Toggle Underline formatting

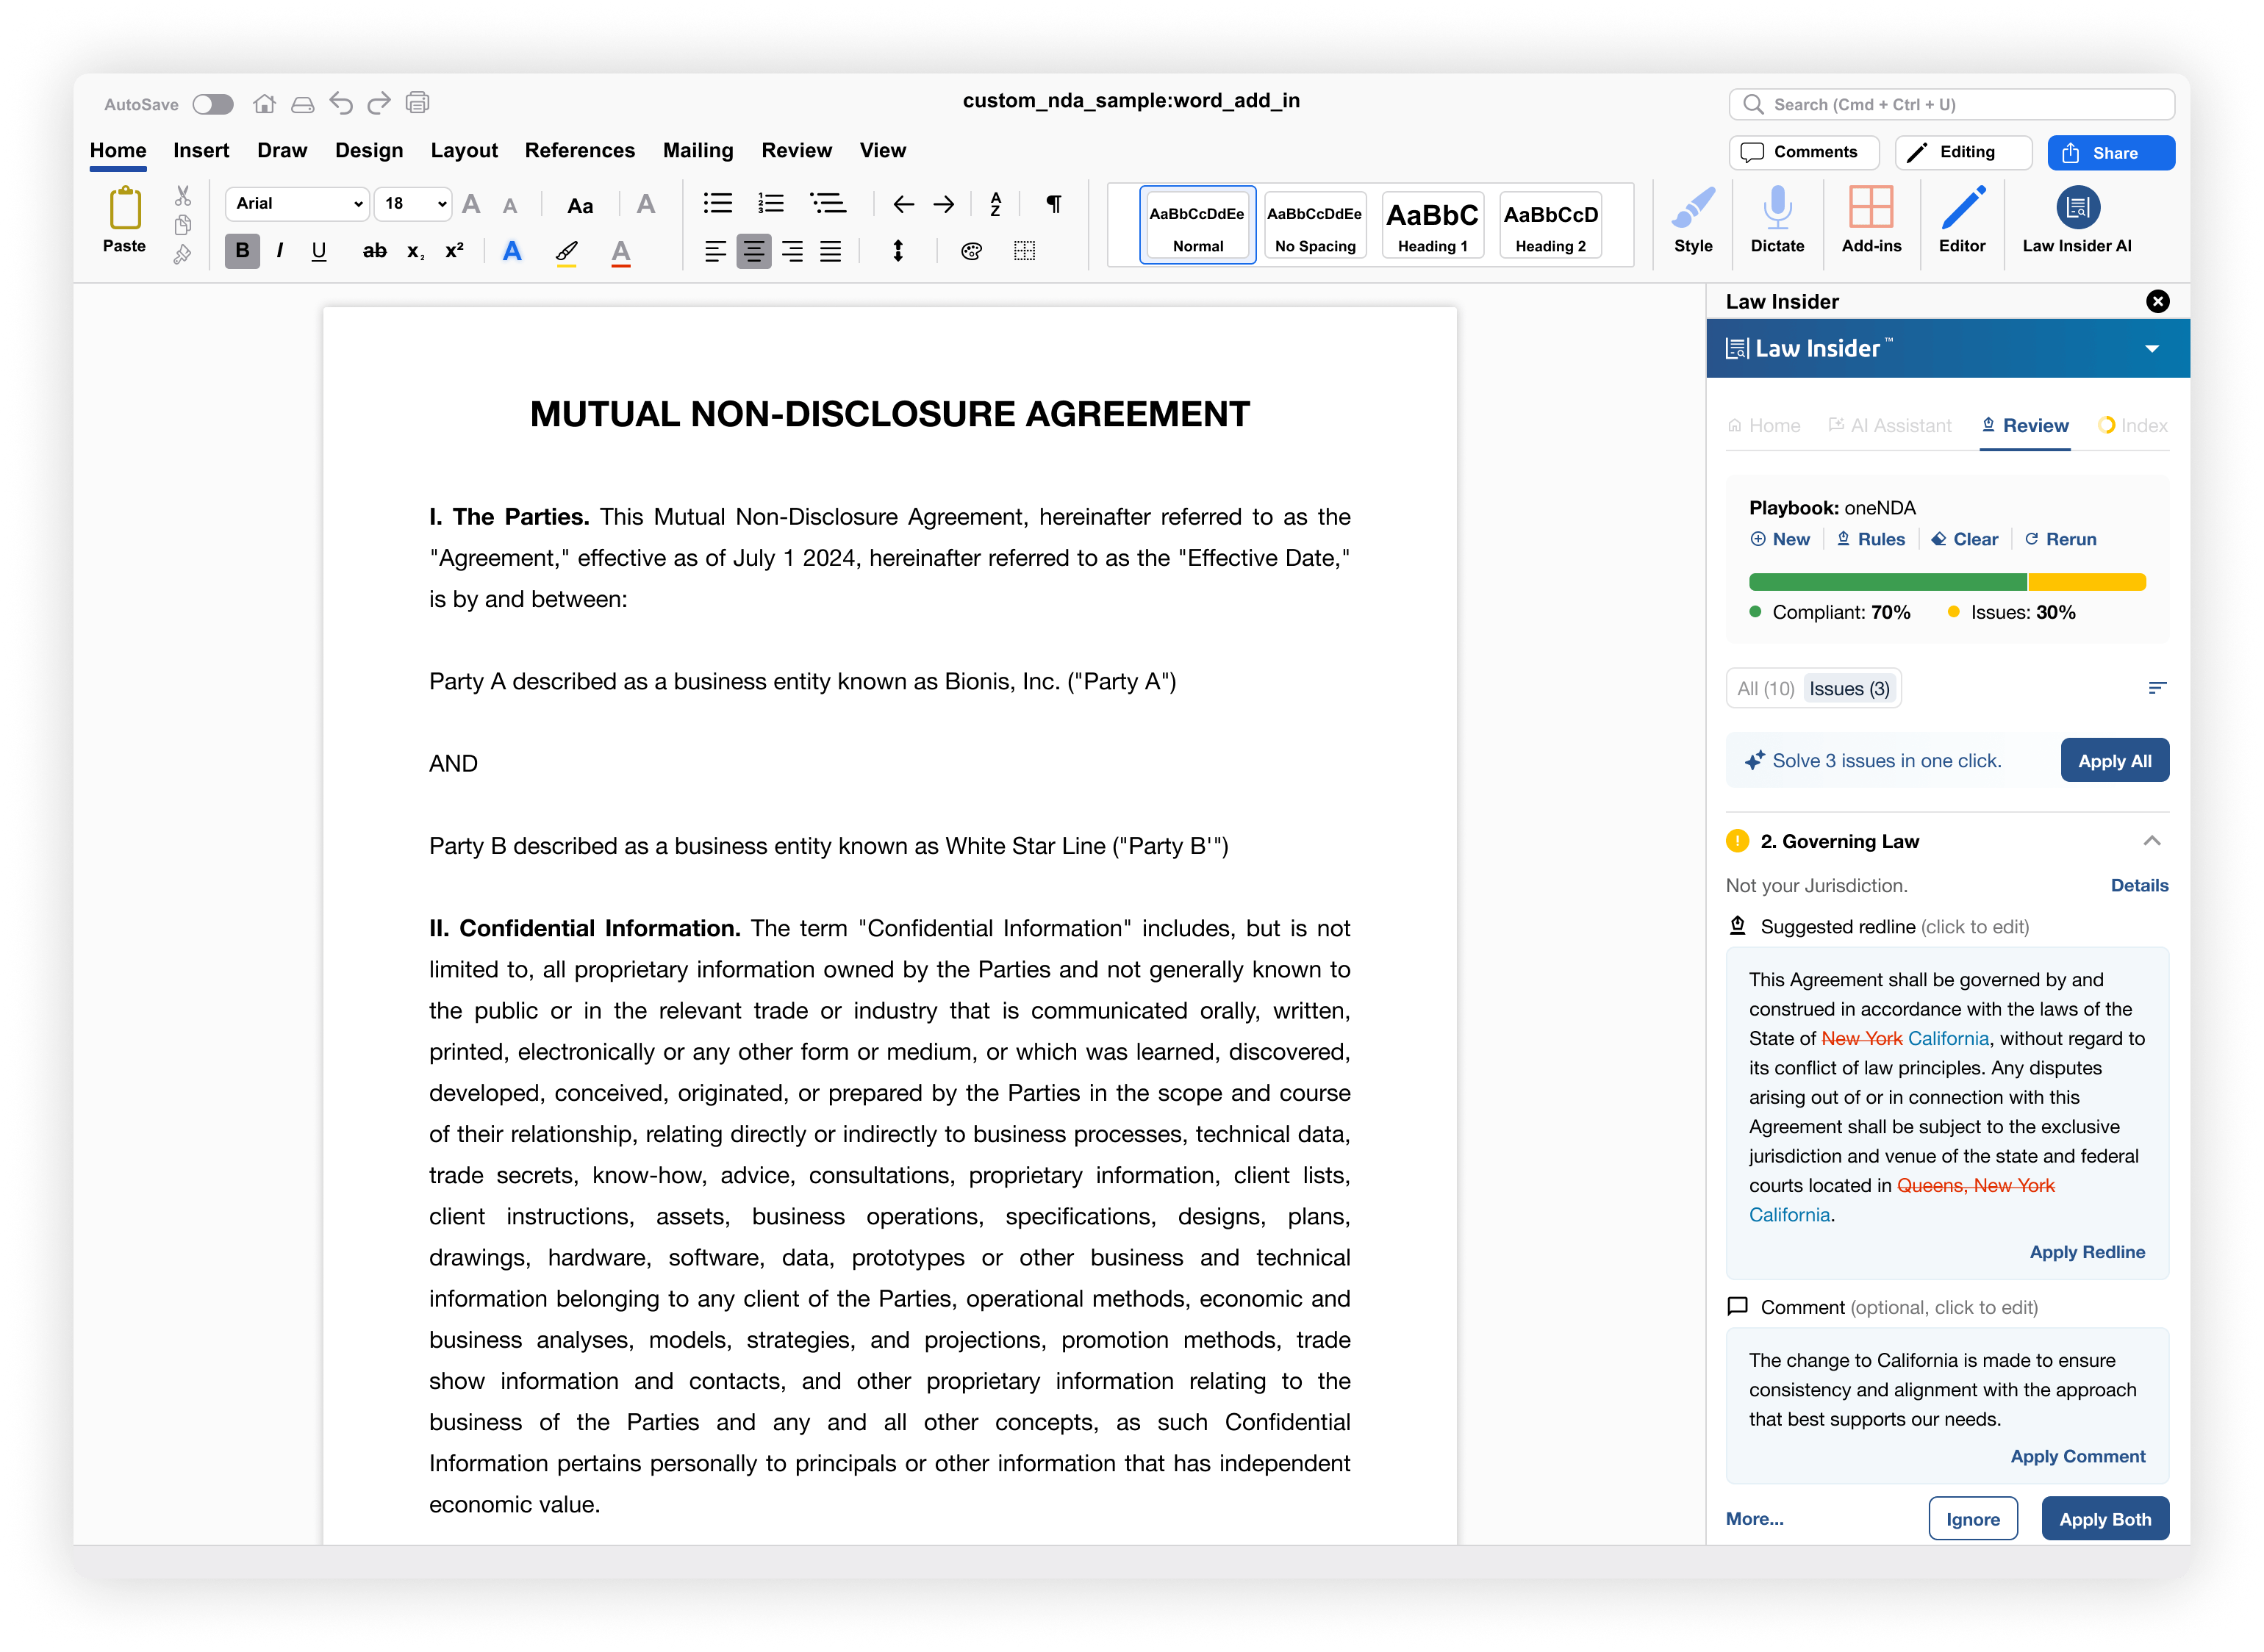click(x=319, y=251)
